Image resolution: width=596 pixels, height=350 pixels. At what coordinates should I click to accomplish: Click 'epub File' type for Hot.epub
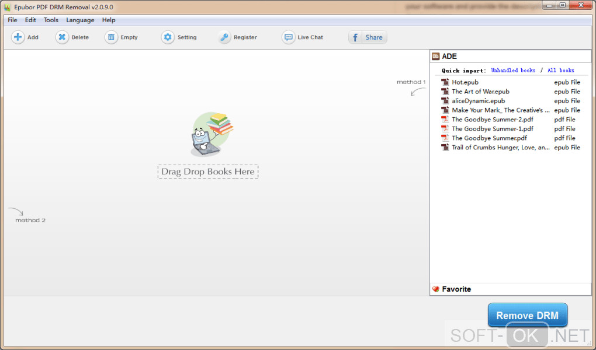567,82
